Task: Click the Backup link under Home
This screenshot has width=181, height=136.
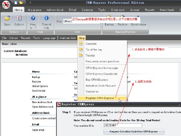Action: (x=36, y=77)
